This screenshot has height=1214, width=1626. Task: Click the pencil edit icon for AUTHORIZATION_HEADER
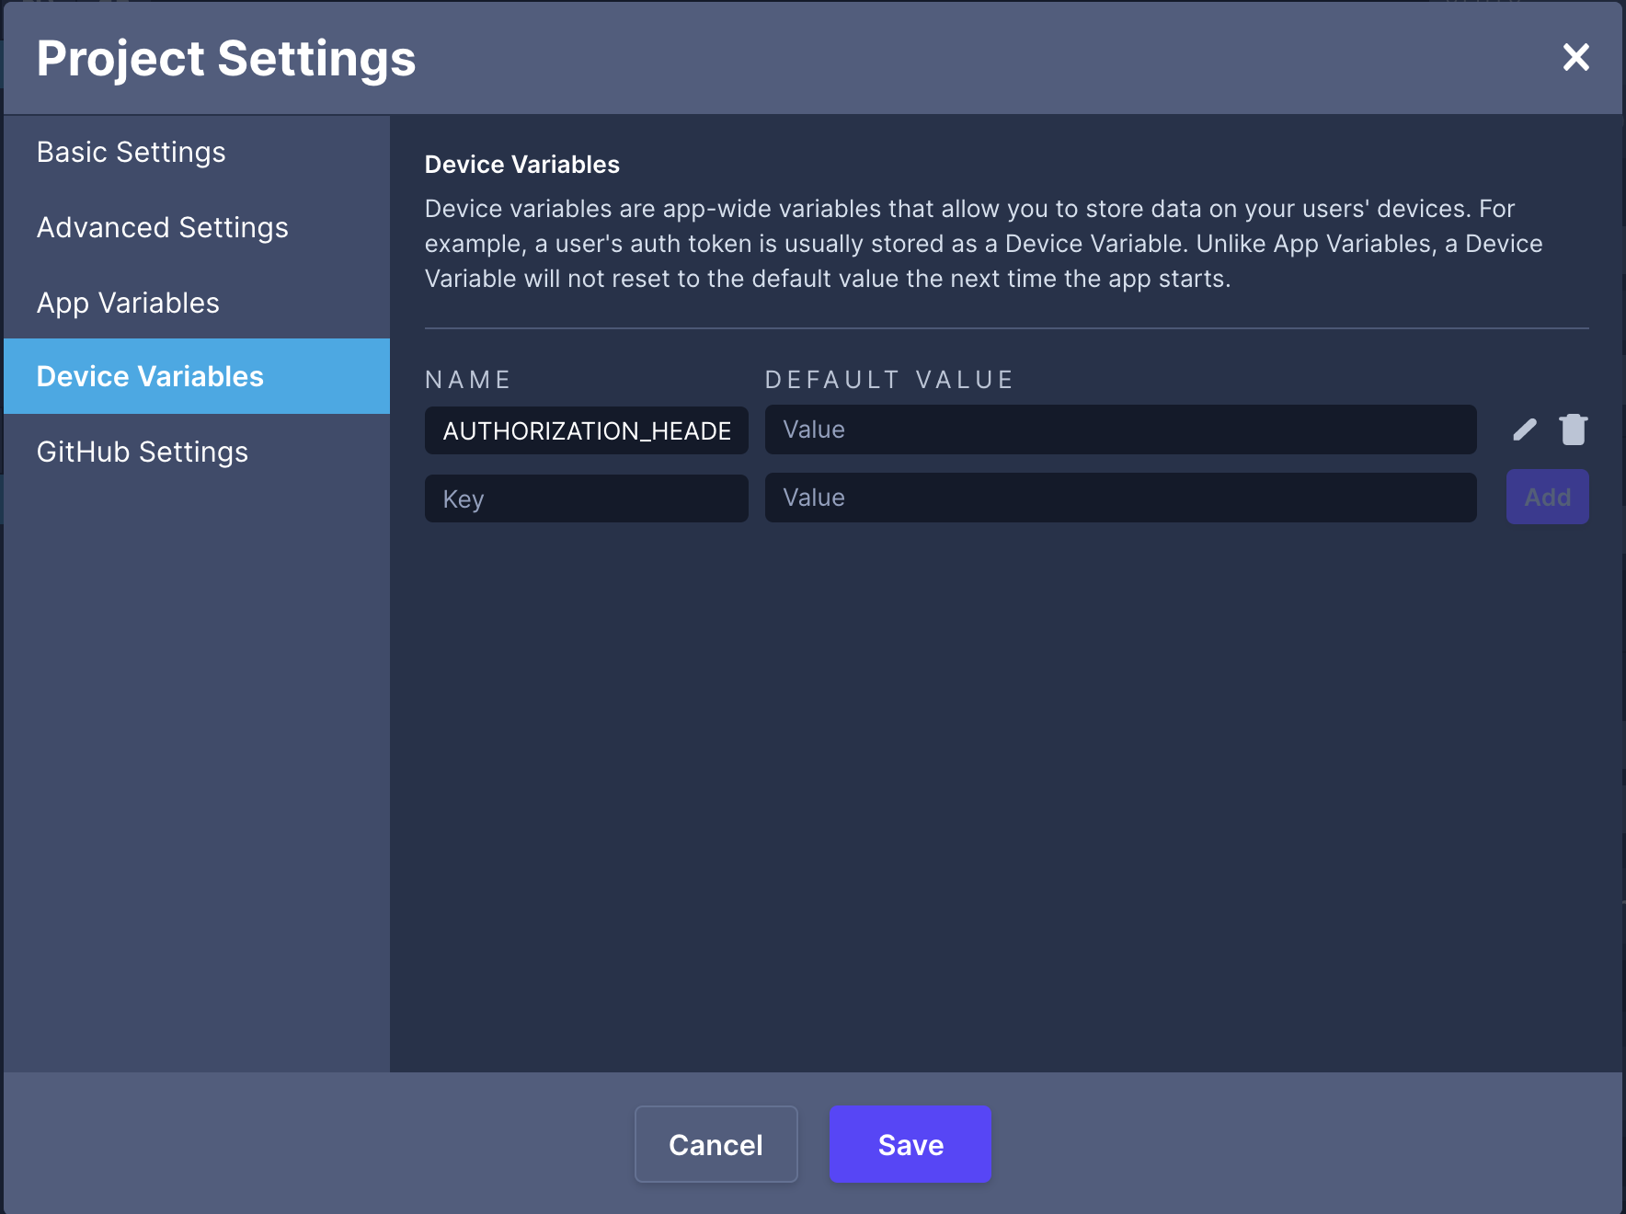pos(1525,429)
